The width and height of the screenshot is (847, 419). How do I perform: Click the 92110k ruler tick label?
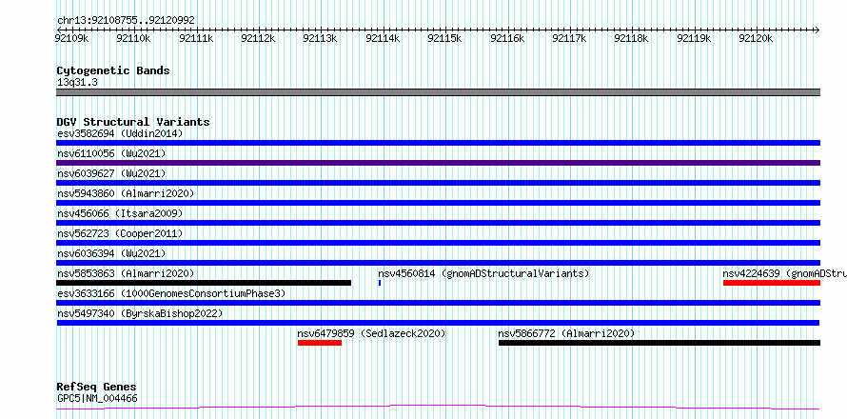(133, 38)
